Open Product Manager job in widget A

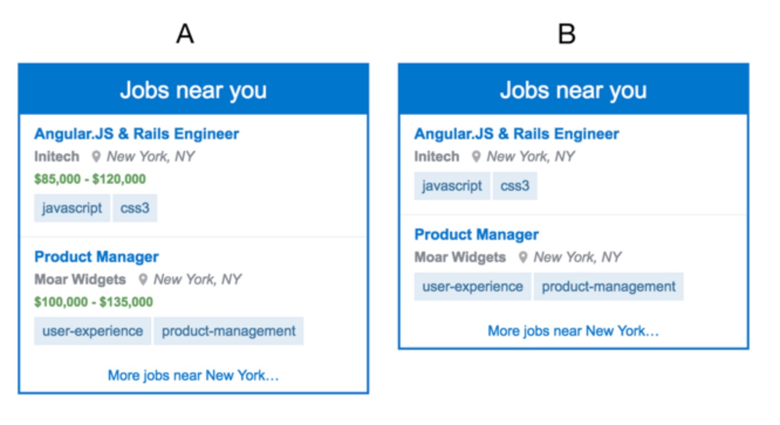(x=97, y=257)
